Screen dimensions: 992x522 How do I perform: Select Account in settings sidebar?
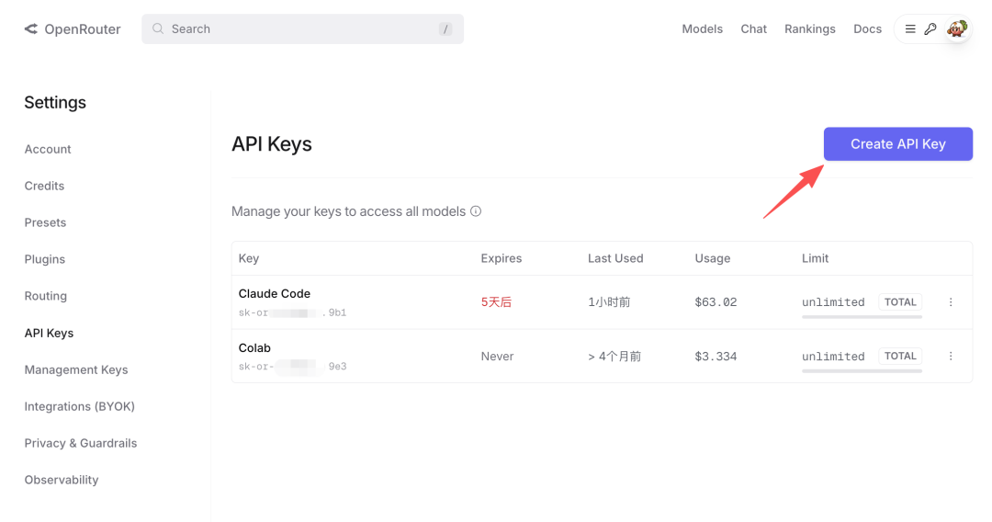point(48,149)
